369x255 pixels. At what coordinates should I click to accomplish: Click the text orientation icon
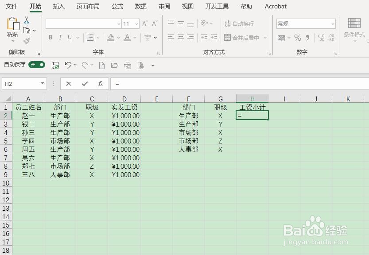[x=204, y=23]
